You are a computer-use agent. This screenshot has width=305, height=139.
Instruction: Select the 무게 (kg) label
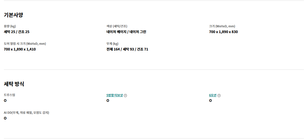click(x=112, y=44)
